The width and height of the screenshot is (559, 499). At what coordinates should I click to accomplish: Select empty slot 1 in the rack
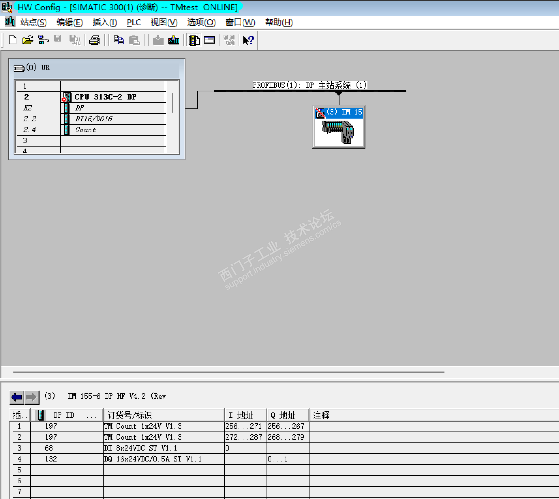[92, 86]
